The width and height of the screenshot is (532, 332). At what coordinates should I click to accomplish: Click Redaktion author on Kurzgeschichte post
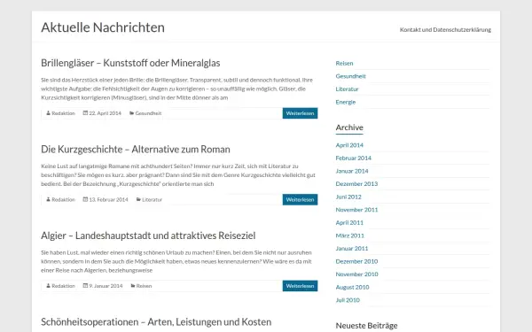[63, 199]
